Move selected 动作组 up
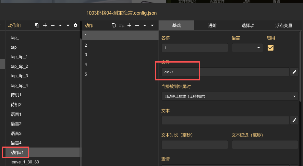This screenshot has width=303, height=166. point(60,25)
